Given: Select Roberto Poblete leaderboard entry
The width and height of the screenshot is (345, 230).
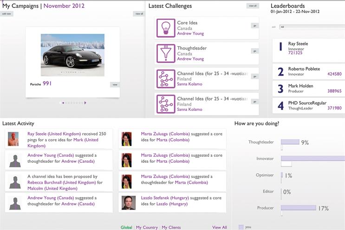Looking at the screenshot, I should [309, 71].
